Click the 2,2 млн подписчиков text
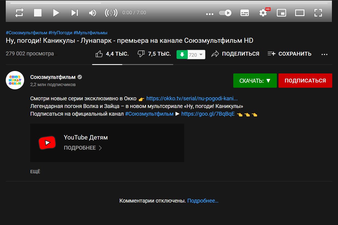This screenshot has height=225, width=338. click(x=53, y=85)
